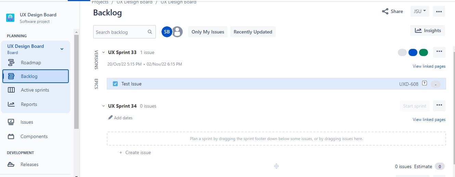This screenshot has height=177, width=455.
Task: Collapse UX Sprint 33 chevron
Action: coord(104,52)
